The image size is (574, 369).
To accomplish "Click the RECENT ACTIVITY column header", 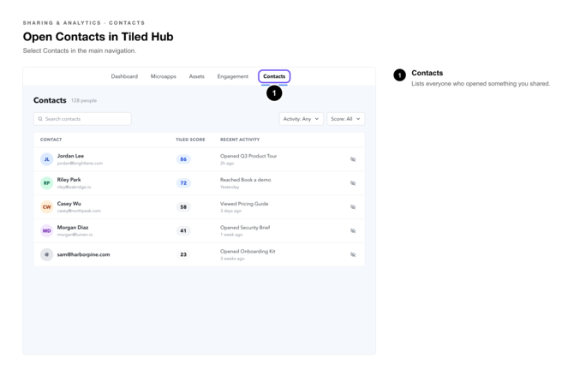I will [x=240, y=140].
